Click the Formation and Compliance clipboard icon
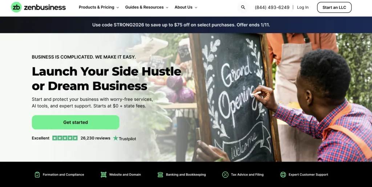The height and width of the screenshot is (187, 372). pyautogui.click(x=37, y=175)
